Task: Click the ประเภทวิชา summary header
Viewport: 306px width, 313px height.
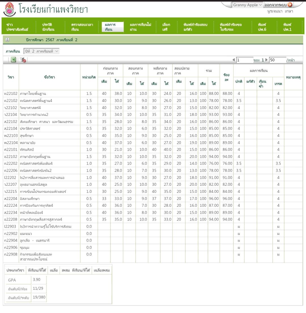Action: [15, 270]
